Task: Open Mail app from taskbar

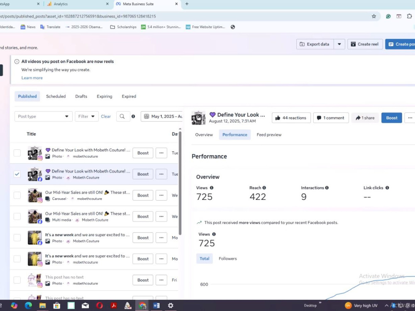Action: [x=85, y=306]
